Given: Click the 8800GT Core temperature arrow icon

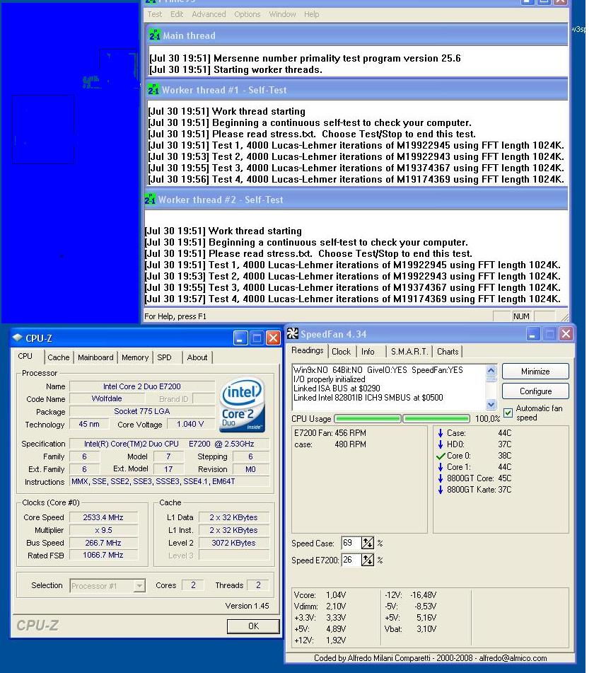Looking at the screenshot, I should 441,478.
